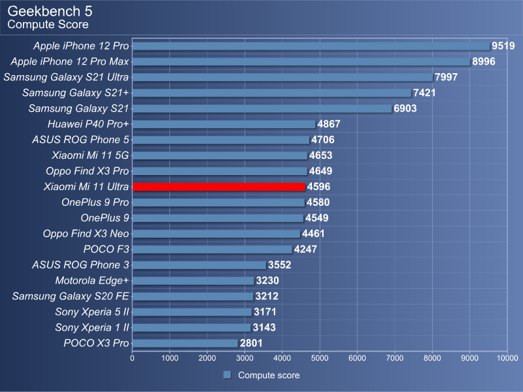This screenshot has height=392, width=523.
Task: Select the score value 4549
Action: pyautogui.click(x=317, y=218)
